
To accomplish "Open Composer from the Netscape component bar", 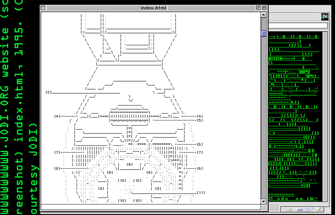I will tap(319, 209).
